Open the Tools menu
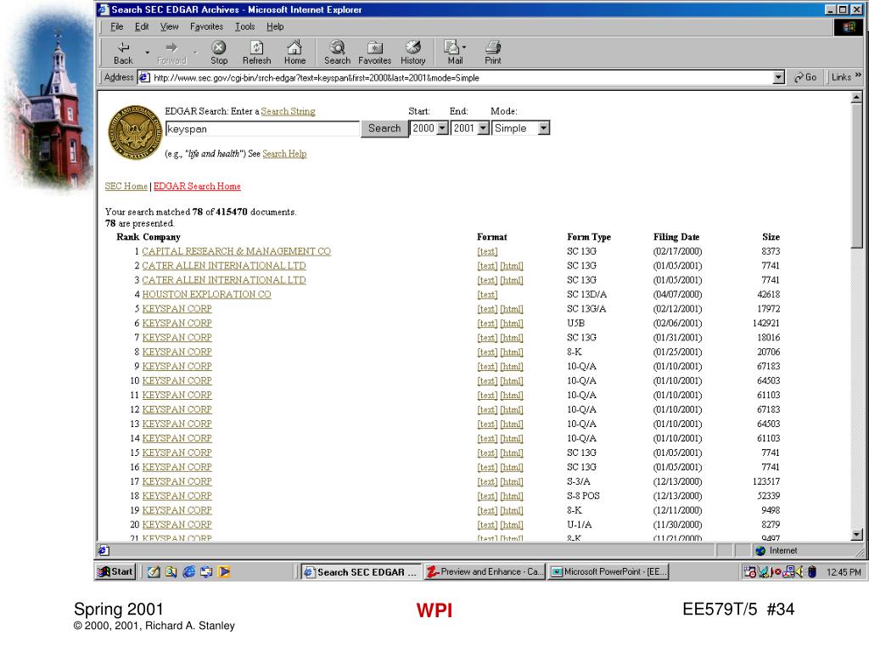 pos(244,26)
